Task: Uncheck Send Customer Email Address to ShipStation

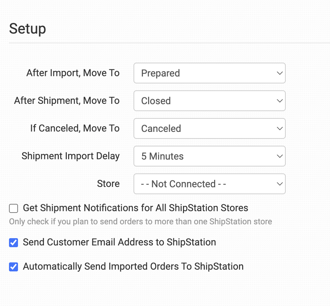Action: (x=13, y=243)
